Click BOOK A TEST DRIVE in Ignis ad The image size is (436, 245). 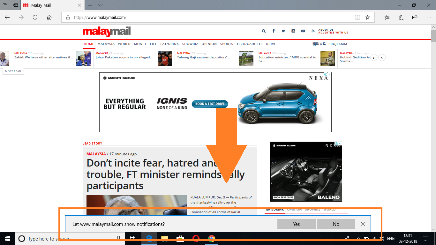click(x=210, y=104)
